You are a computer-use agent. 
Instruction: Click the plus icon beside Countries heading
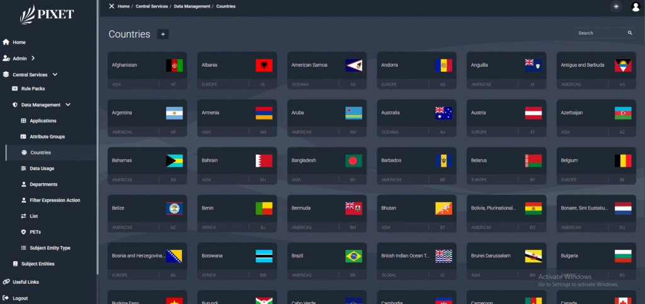[x=163, y=34]
